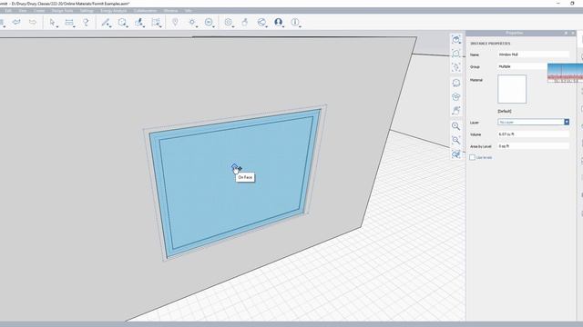The height and width of the screenshot is (327, 583).
Task: Click the Energy analysis circle icon
Action: pyautogui.click(x=209, y=22)
